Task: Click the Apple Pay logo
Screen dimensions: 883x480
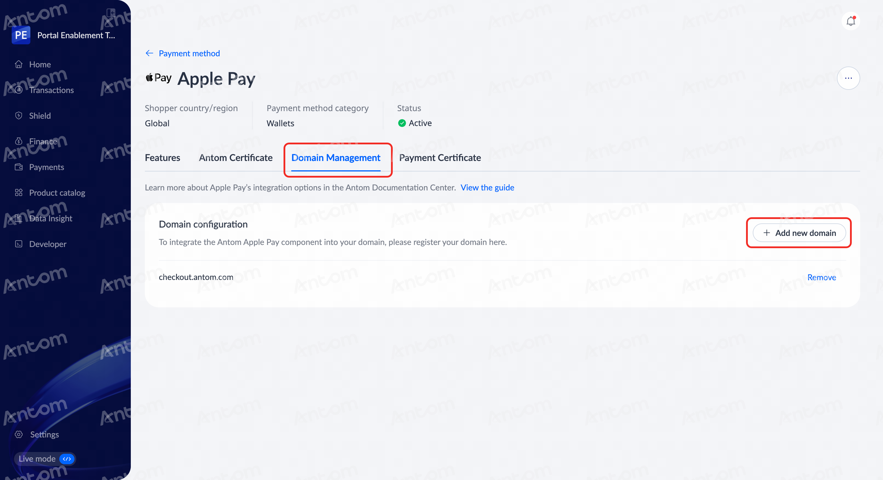Action: [158, 78]
